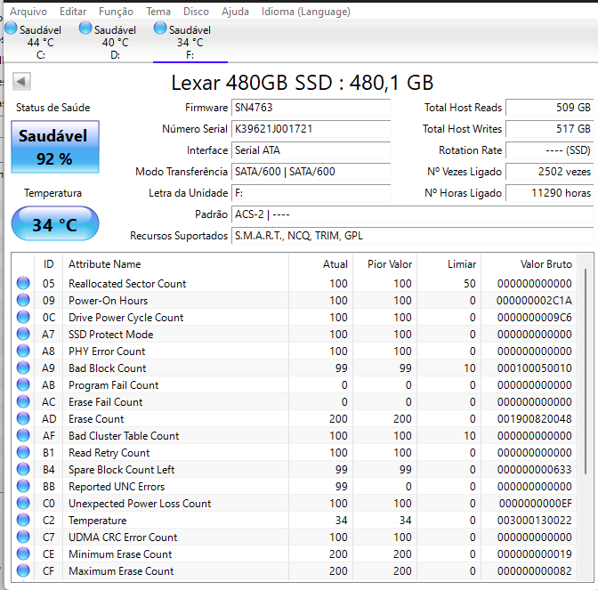Click the Interface field Serial ATA

point(311,150)
